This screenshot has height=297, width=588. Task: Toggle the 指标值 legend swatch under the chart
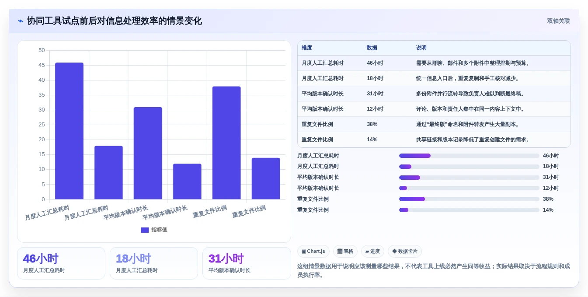click(x=145, y=230)
